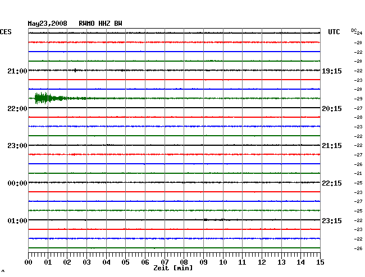Click minute axis tick label 15

click(x=320, y=262)
